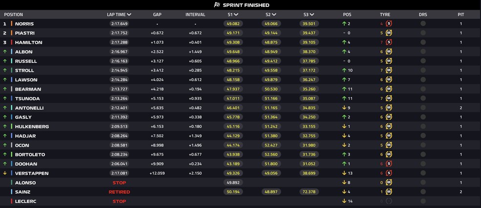Click Norris's lap time 2:17.649
Screen dimensions: 481x208
pyautogui.click(x=119, y=23)
